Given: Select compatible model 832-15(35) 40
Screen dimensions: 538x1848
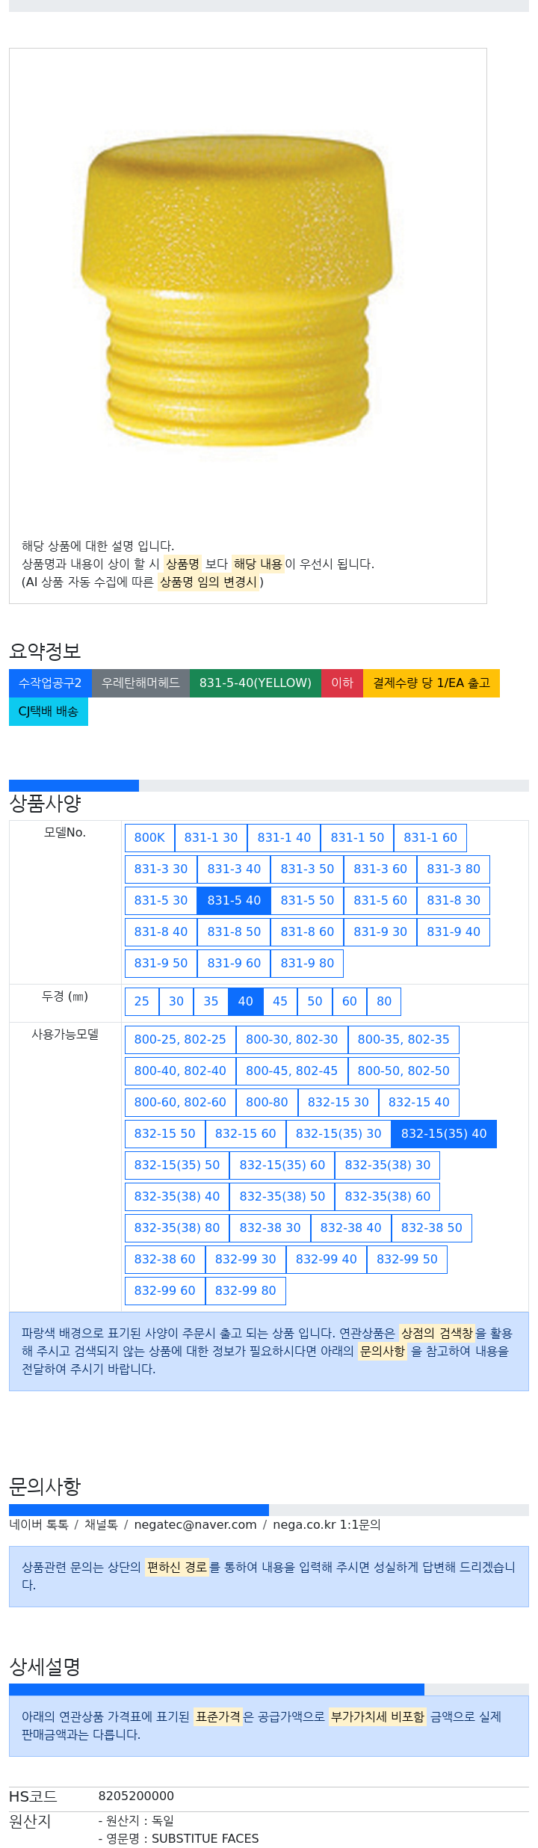Looking at the screenshot, I should (x=444, y=1134).
